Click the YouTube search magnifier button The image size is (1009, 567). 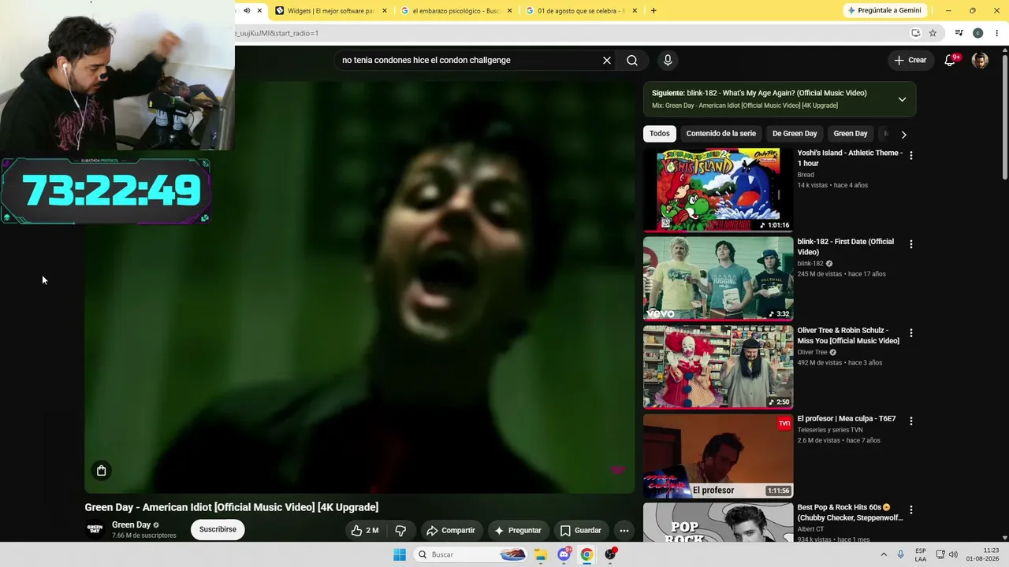[x=632, y=61]
